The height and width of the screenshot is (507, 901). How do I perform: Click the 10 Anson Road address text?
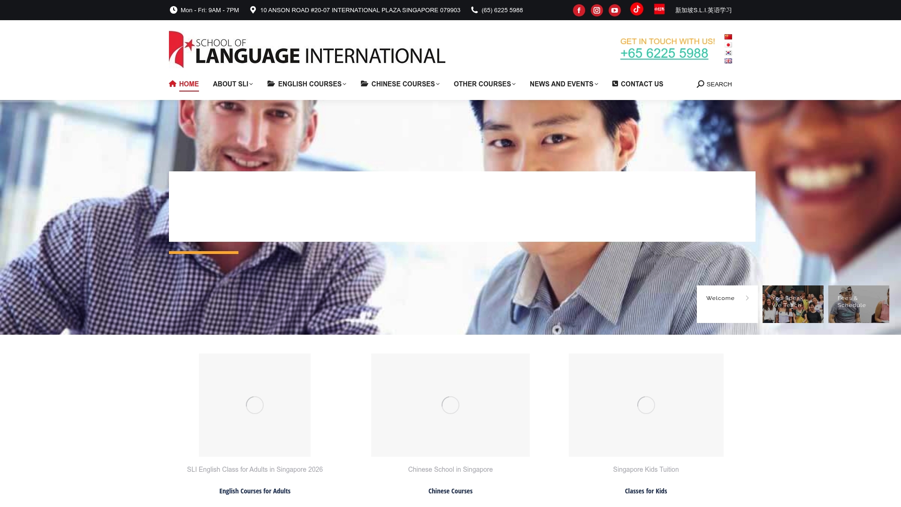click(360, 10)
